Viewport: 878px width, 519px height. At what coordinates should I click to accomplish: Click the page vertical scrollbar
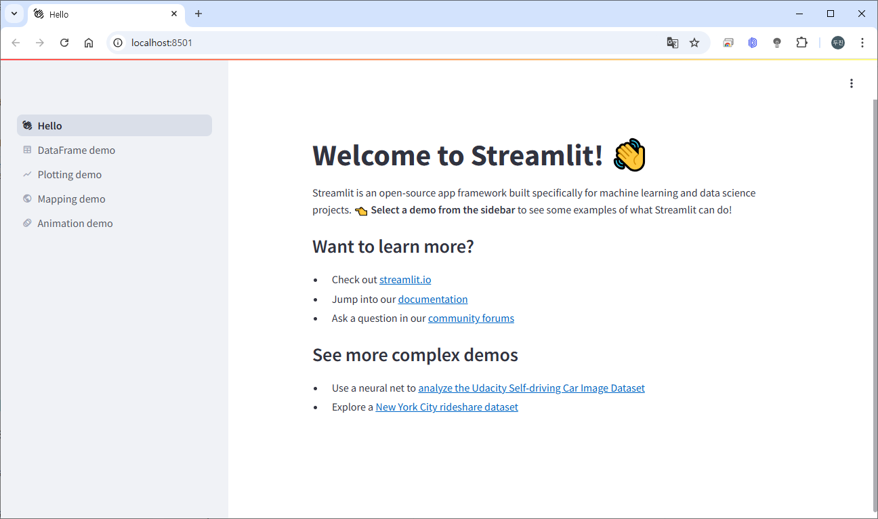pos(875,305)
